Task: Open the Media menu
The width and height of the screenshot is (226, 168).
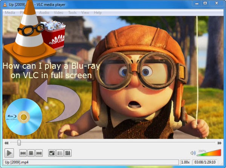Action: [10, 13]
